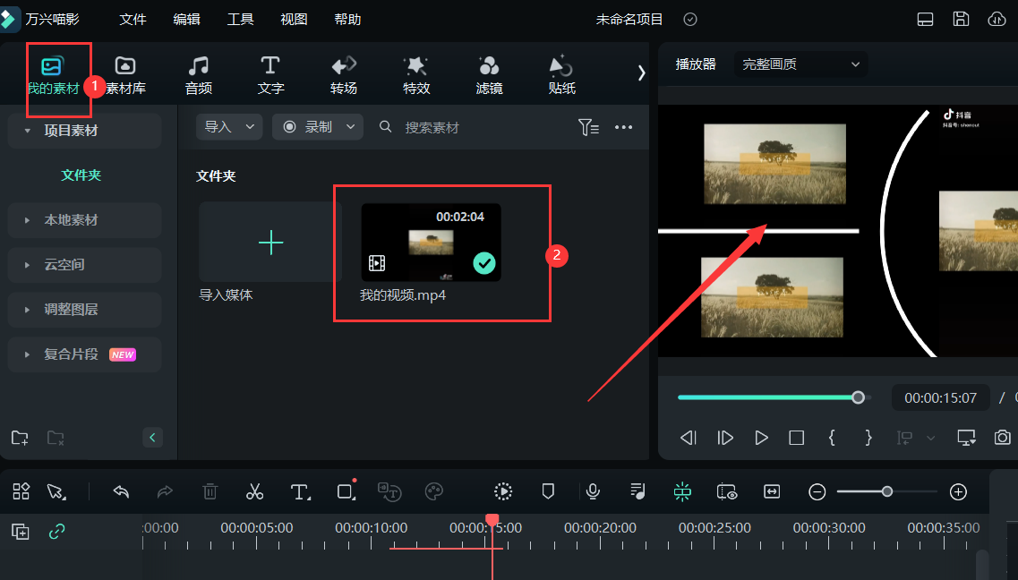Click the 导入媒体 plus tile

coord(270,242)
